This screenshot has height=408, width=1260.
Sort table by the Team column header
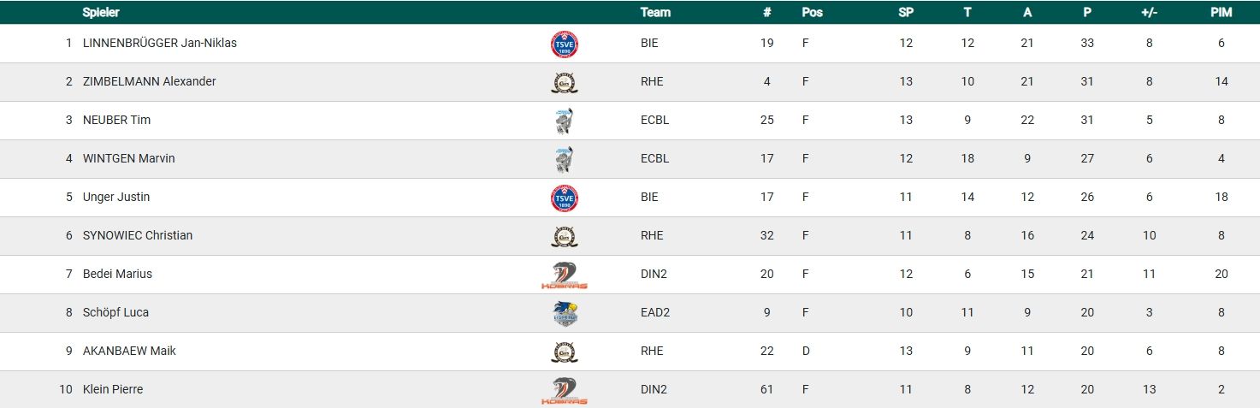pos(655,13)
